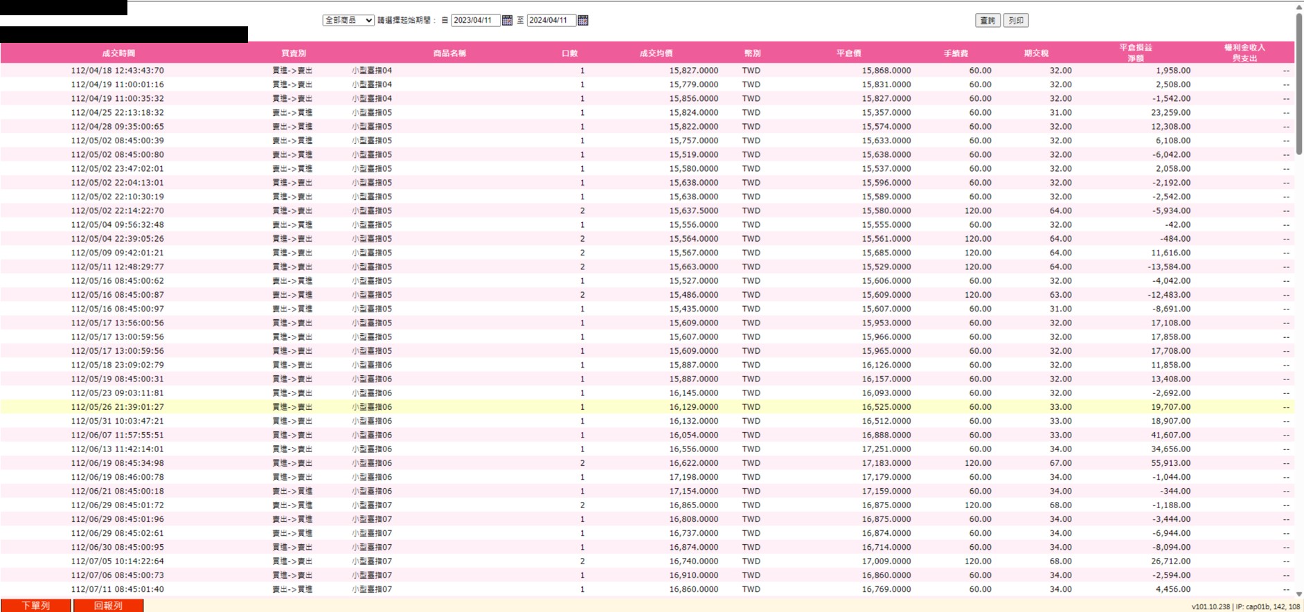
Task: Select the row timed 112/04/19 11:00:01:16
Action: 647,84
